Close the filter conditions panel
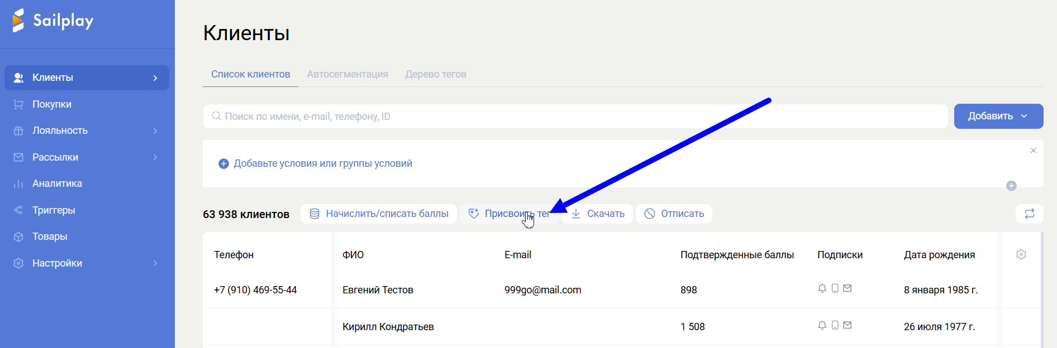The height and width of the screenshot is (348, 1057). click(1033, 151)
